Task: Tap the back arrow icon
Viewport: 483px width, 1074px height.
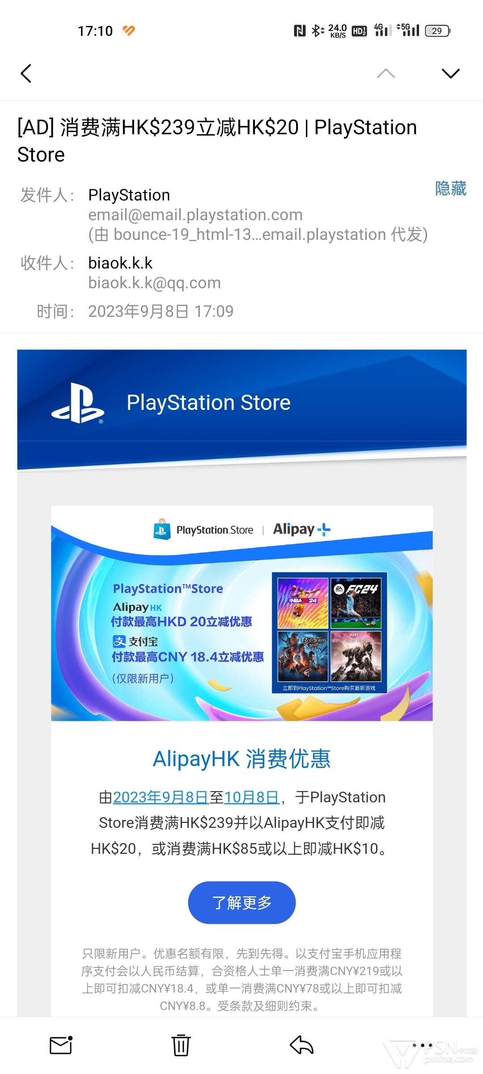Action: coord(26,73)
